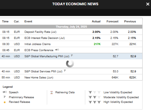Click the Revised Release legend label
The width and height of the screenshot is (151, 111).
pyautogui.click(x=19, y=102)
